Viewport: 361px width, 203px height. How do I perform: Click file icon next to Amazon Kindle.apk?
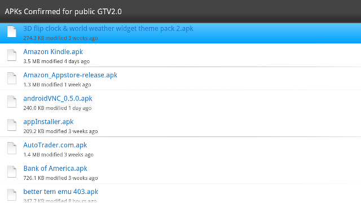pos(12,55)
